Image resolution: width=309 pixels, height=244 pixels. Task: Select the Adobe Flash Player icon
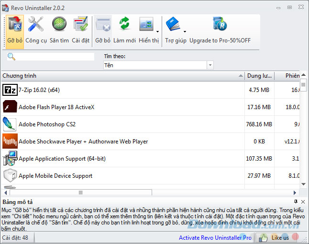coord(10,107)
